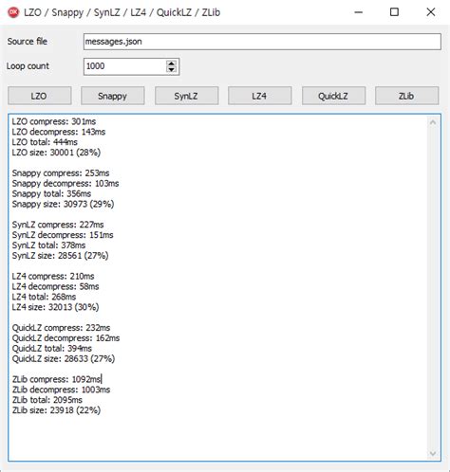Click empty area below ZLib results
The height and width of the screenshot is (472, 450).
click(217, 438)
